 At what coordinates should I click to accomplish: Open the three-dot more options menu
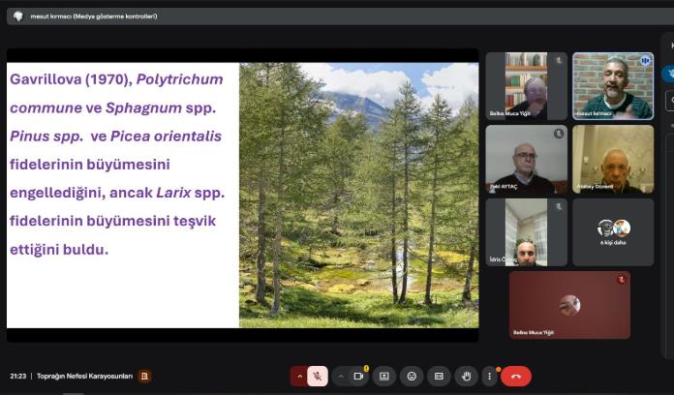pyautogui.click(x=489, y=376)
